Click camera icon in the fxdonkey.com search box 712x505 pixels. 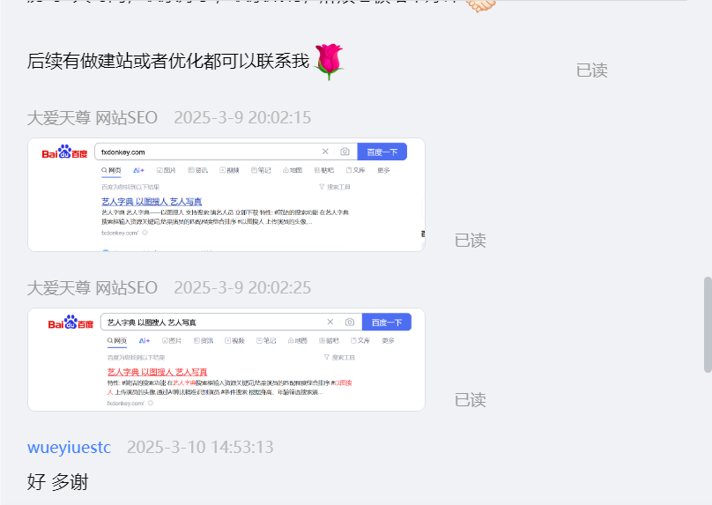point(345,152)
